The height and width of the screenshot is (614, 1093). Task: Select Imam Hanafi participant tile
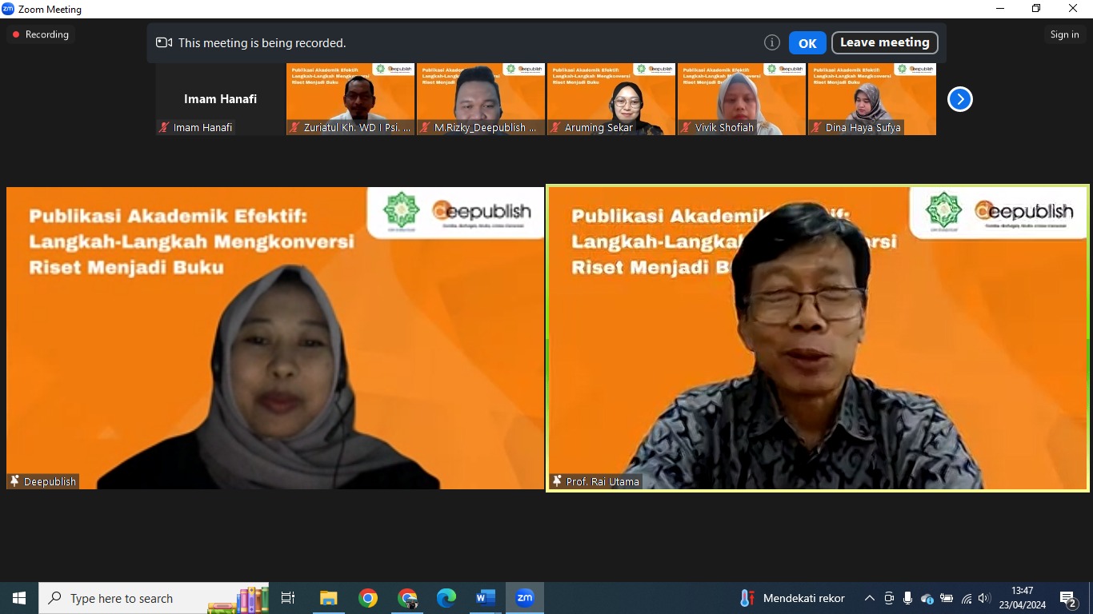(x=221, y=99)
